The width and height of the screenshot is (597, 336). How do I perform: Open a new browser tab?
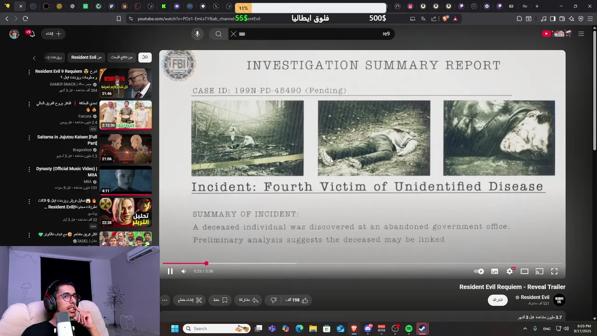coord(537,6)
